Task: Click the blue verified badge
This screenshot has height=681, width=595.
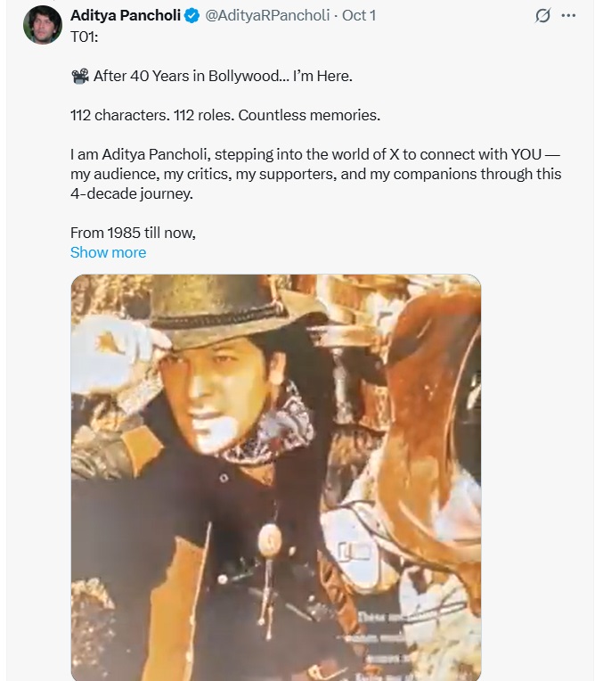Action: [192, 16]
